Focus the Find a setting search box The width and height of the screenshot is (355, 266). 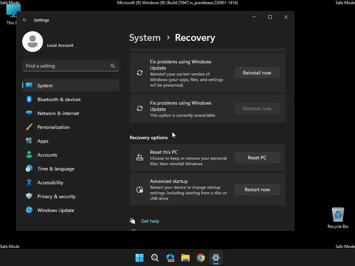coord(71,66)
